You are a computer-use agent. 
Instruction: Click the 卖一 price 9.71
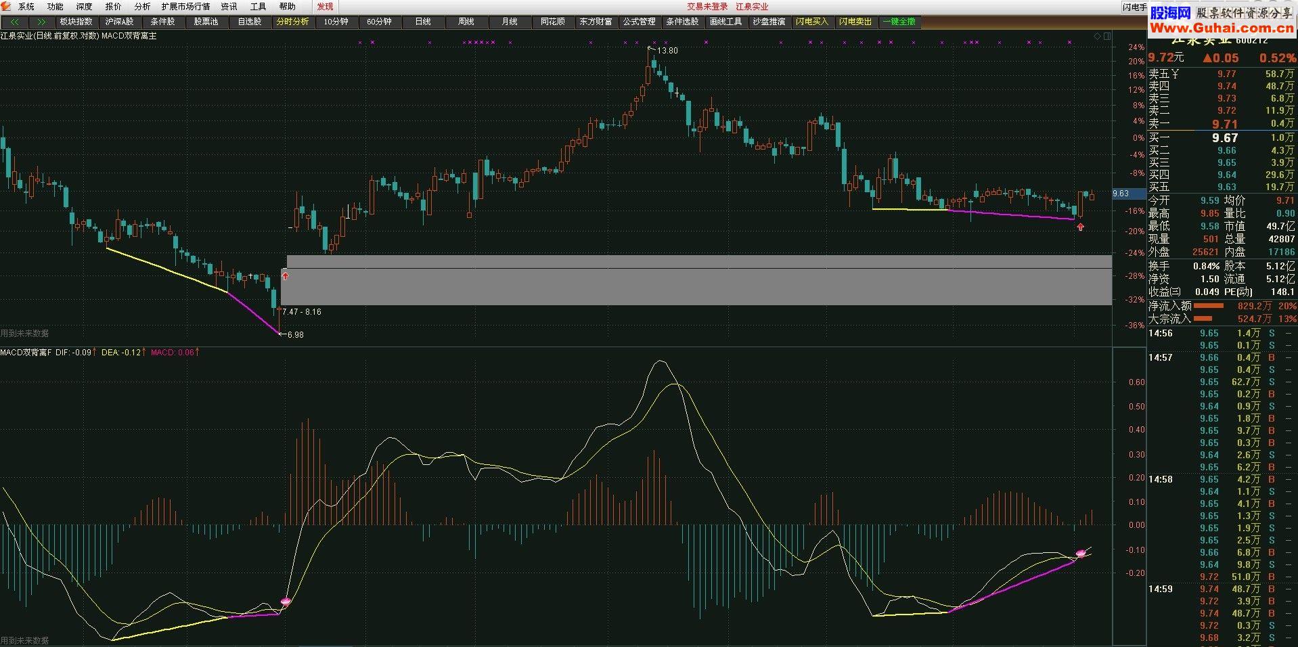(1225, 125)
